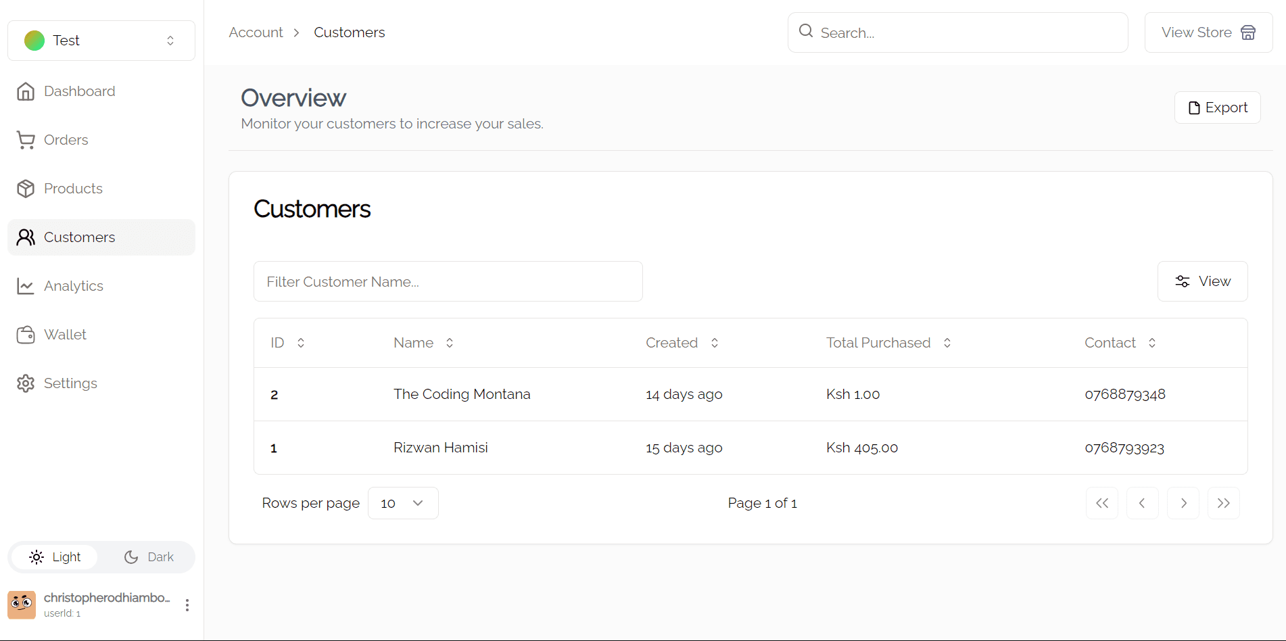The image size is (1286, 641).
Task: Click the user profile avatar image
Action: tap(22, 604)
